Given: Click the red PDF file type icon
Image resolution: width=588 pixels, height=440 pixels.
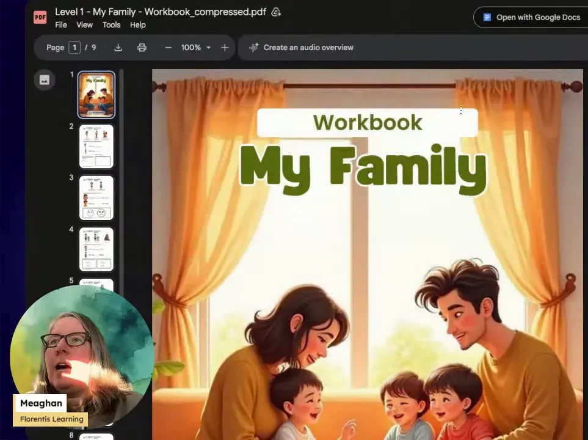Looking at the screenshot, I should point(40,16).
